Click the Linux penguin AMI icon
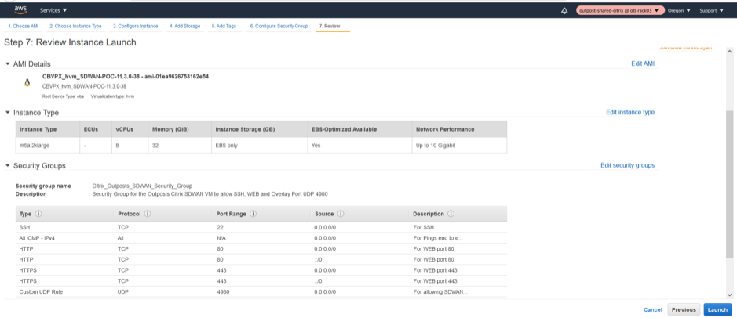This screenshot has height=318, width=737. click(x=27, y=82)
